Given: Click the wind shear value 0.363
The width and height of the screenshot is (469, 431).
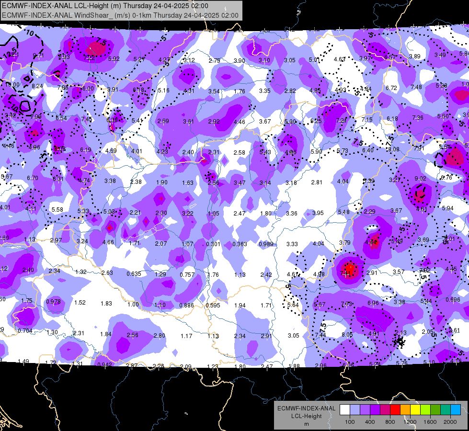Looking at the screenshot, I should pyautogui.click(x=240, y=244).
